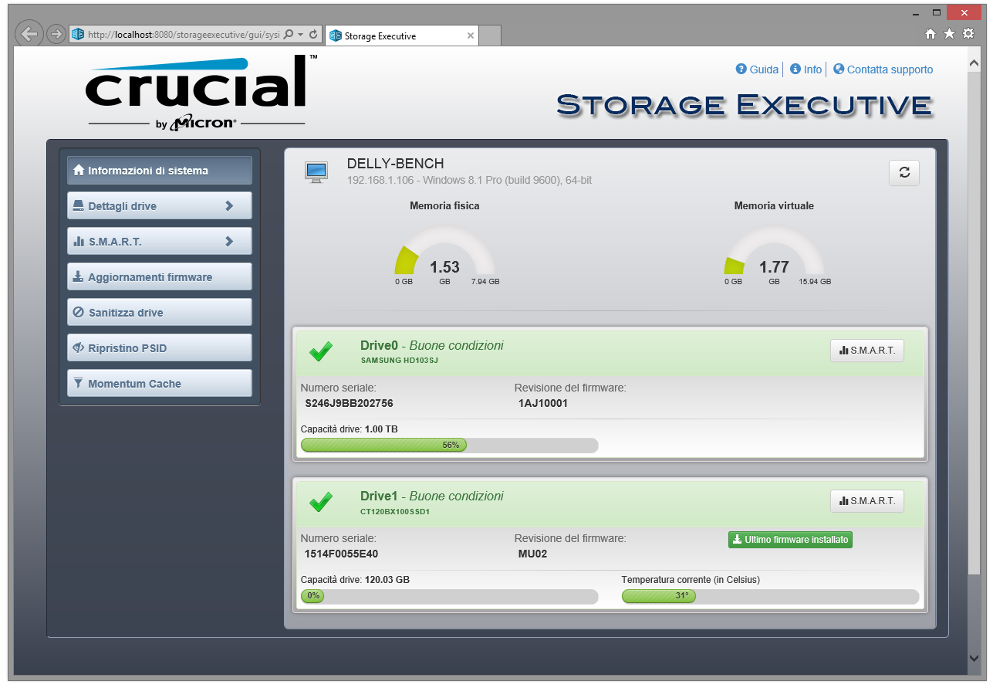Click the computer monitor icon beside DELLY-BENCH

tap(316, 173)
